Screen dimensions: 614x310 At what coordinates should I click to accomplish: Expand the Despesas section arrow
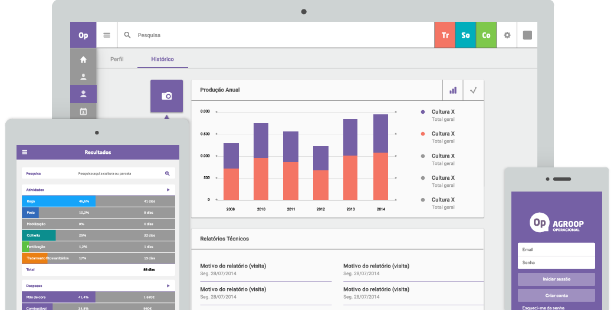(168, 286)
